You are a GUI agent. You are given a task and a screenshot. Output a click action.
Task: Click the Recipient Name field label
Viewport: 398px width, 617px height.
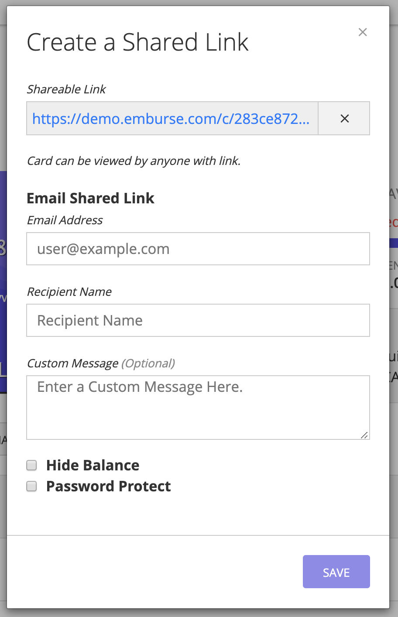[x=69, y=292]
